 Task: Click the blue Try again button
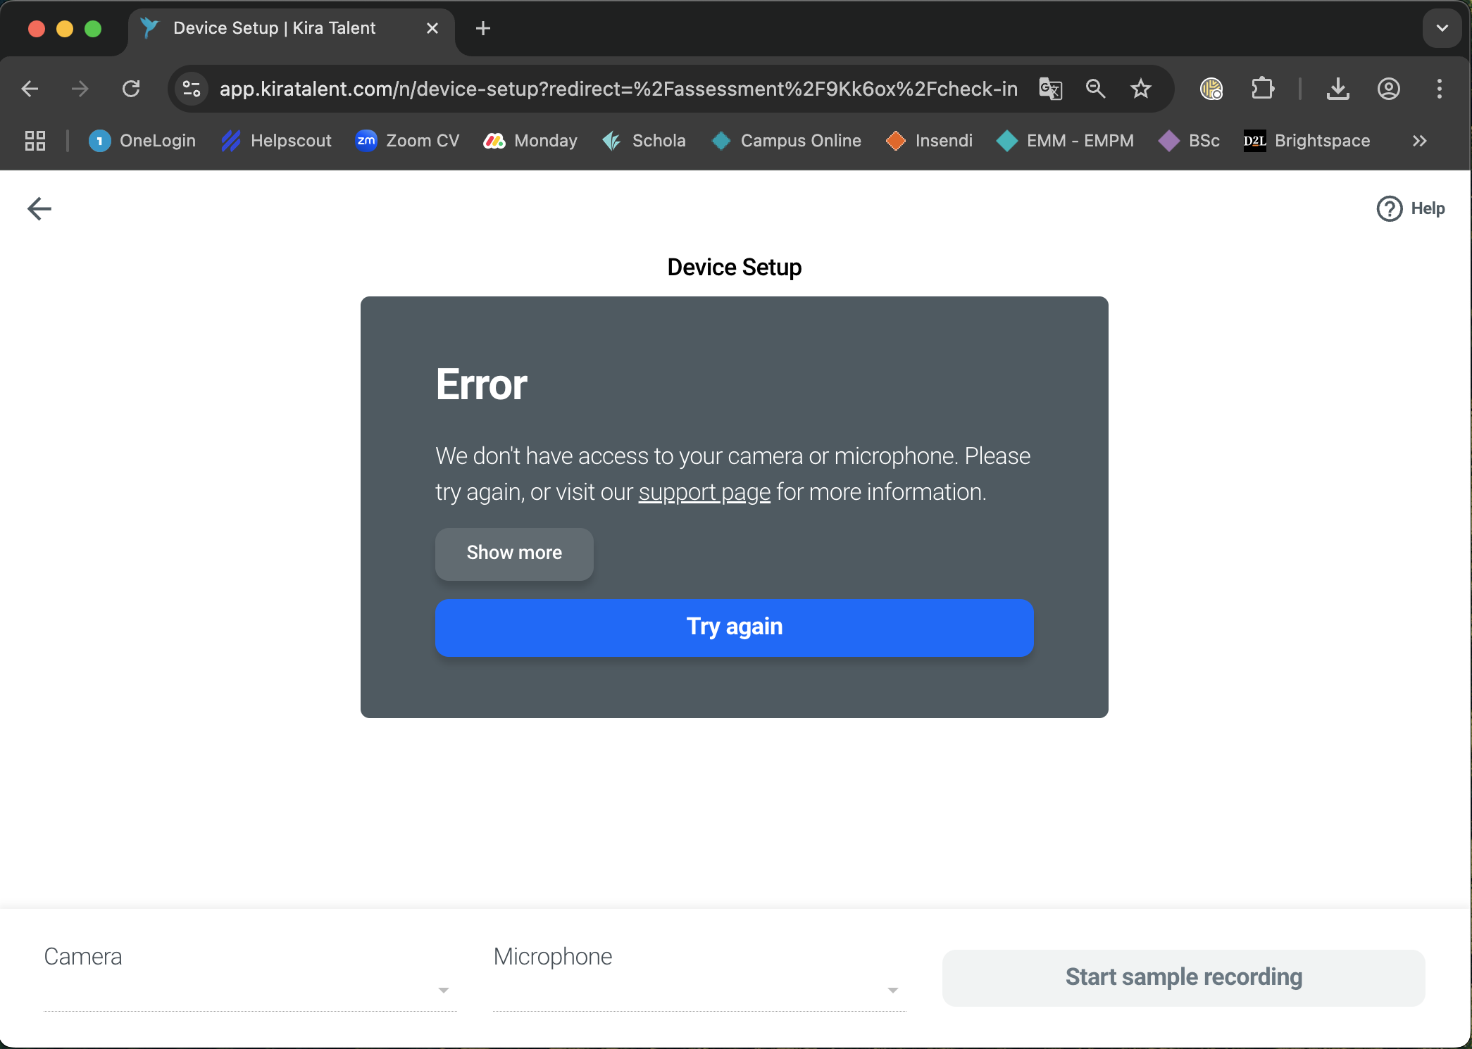734,627
